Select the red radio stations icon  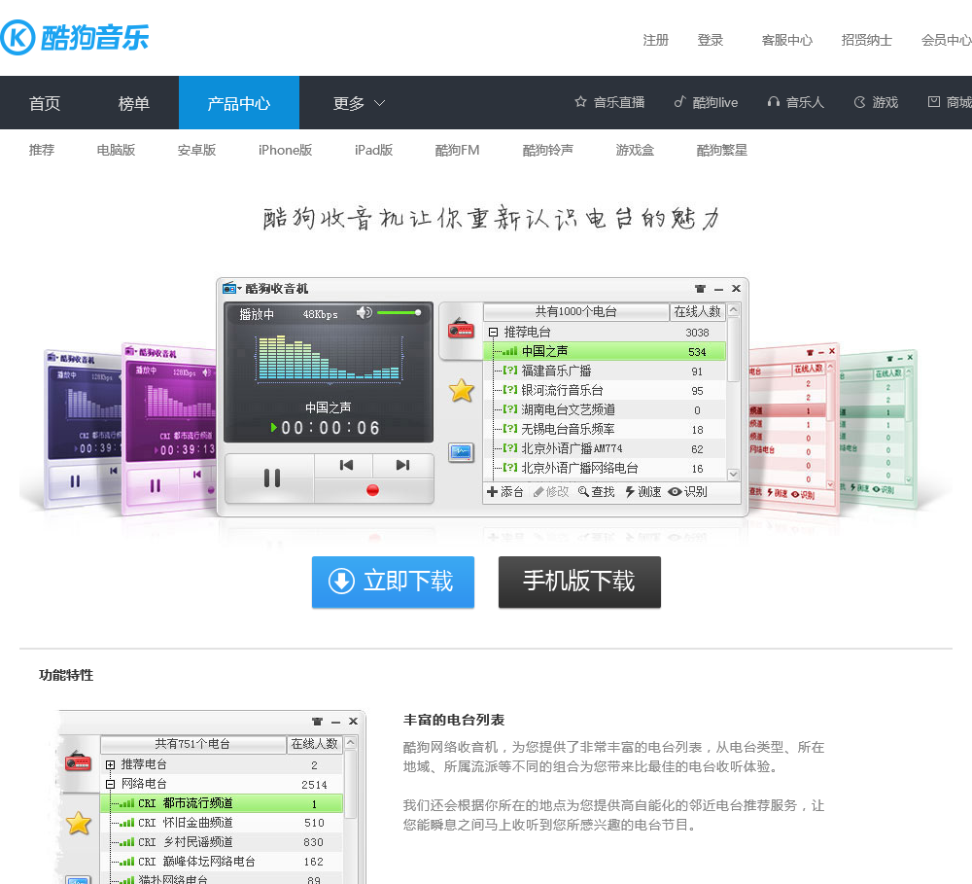[461, 328]
